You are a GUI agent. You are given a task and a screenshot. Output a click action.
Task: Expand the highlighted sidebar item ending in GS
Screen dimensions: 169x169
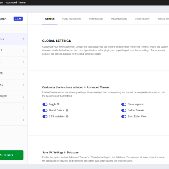point(14,39)
